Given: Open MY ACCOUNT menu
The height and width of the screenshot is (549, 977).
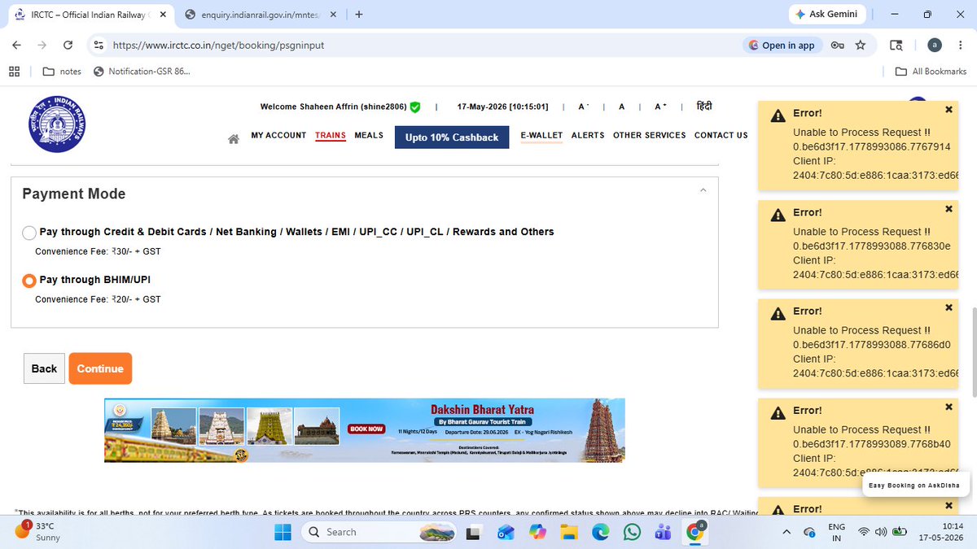Looking at the screenshot, I should pos(278,135).
